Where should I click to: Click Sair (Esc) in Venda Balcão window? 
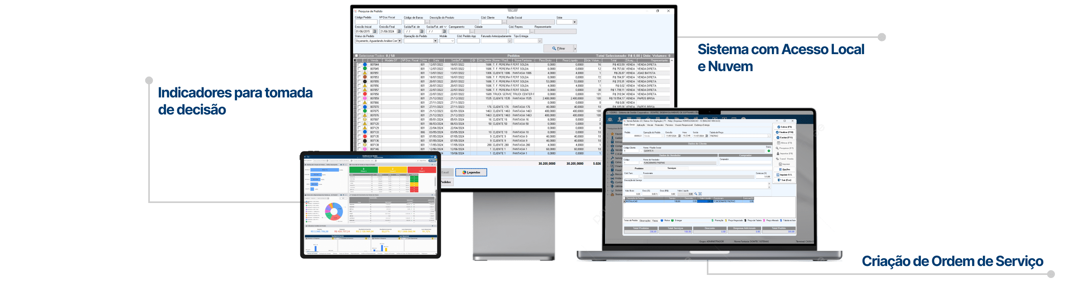[784, 180]
